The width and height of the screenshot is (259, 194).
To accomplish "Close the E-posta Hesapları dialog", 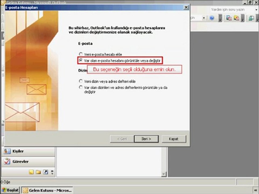I will coord(186,8).
